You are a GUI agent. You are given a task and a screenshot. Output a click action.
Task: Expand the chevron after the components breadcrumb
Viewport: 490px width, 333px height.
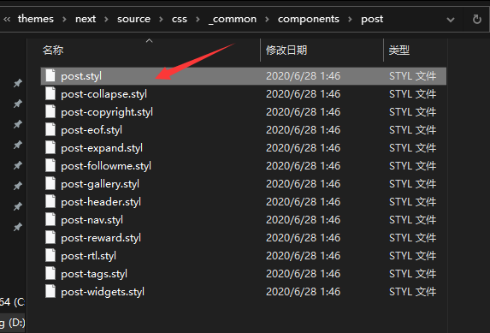click(x=350, y=20)
